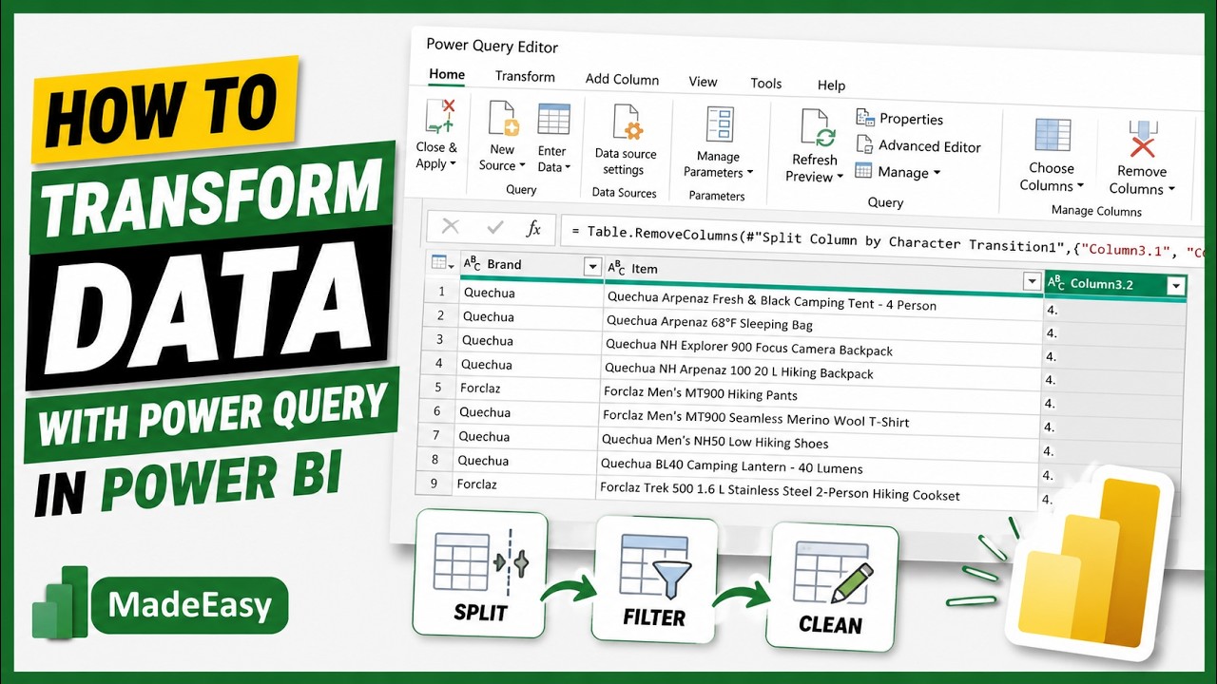Viewport: 1217px width, 684px height.
Task: Open the View tab
Action: tap(703, 82)
